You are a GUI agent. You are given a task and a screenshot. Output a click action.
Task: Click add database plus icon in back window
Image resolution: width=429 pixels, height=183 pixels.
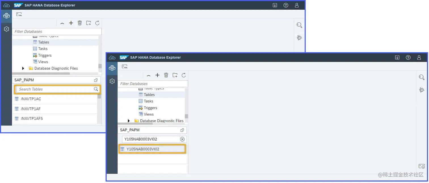pyautogui.click(x=71, y=23)
